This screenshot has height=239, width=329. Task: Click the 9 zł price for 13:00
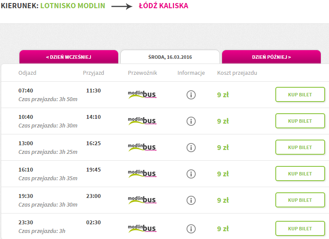click(223, 148)
